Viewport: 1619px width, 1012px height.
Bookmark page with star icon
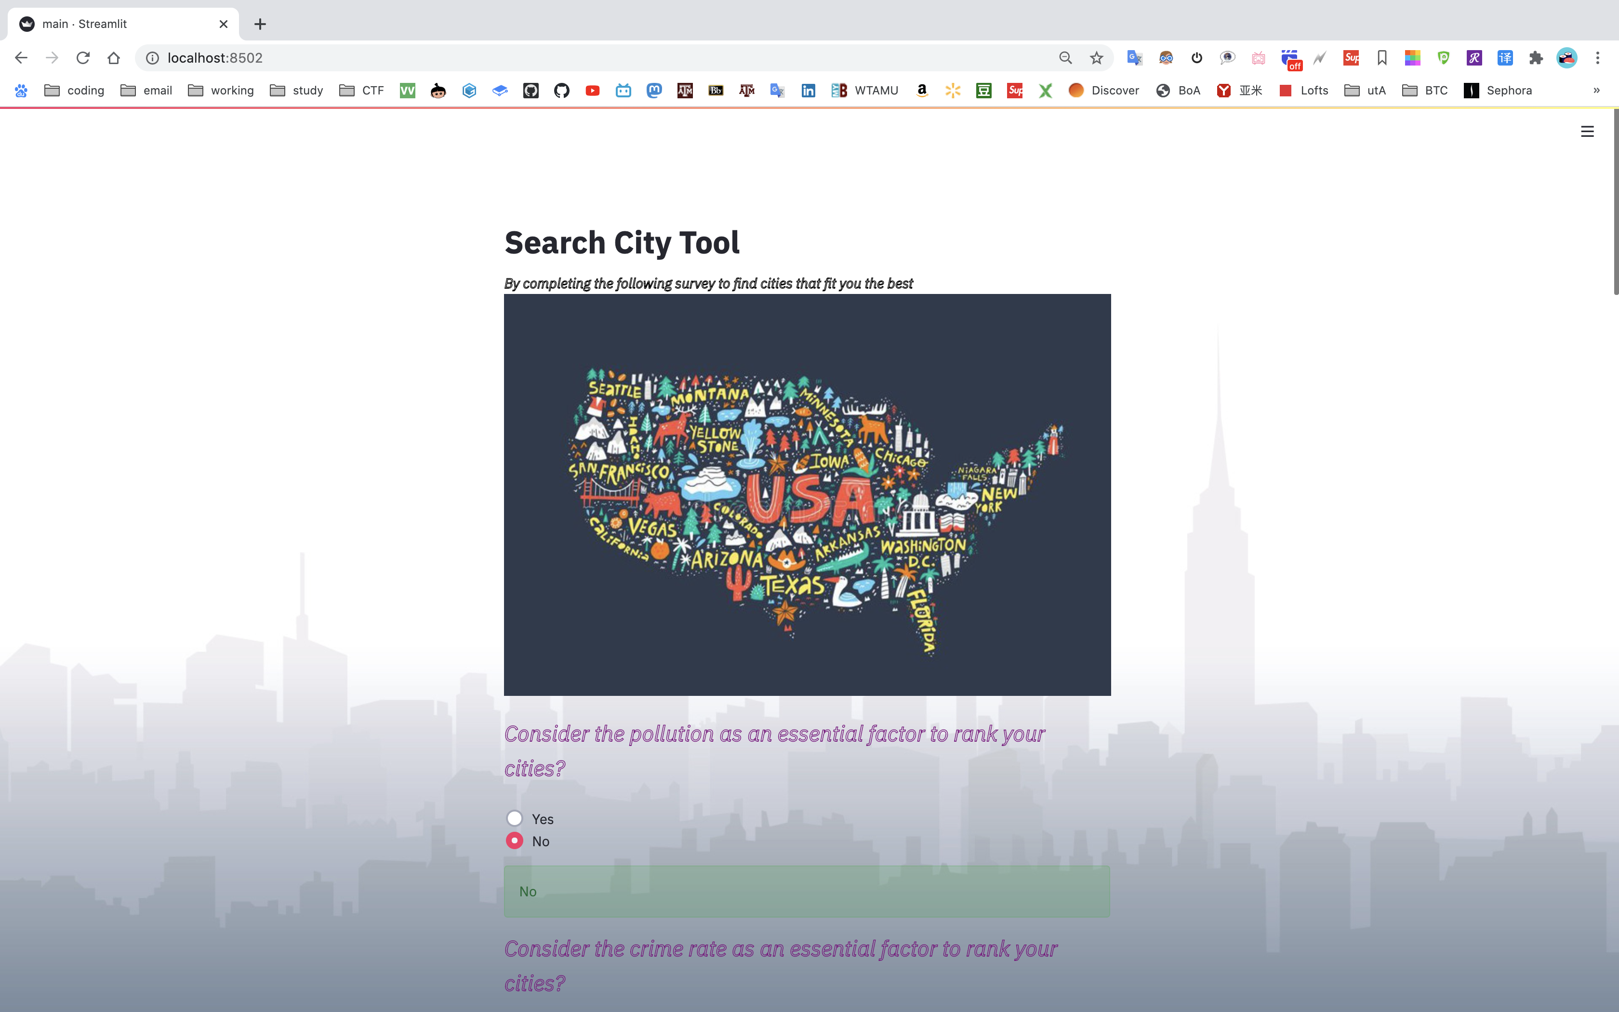click(1096, 58)
